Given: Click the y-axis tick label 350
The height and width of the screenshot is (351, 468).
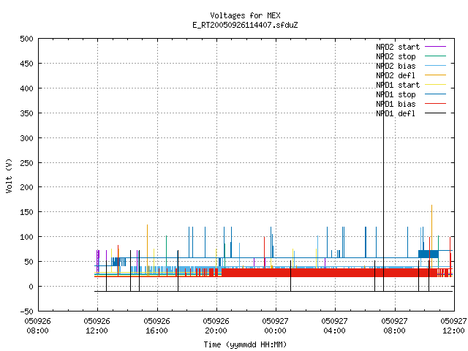Looking at the screenshot, I should coord(26,113).
